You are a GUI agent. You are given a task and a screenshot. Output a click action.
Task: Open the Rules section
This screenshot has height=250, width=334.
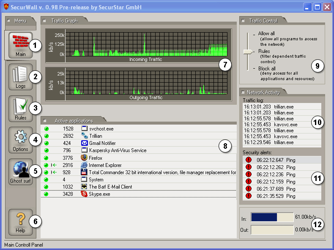[x=21, y=108]
